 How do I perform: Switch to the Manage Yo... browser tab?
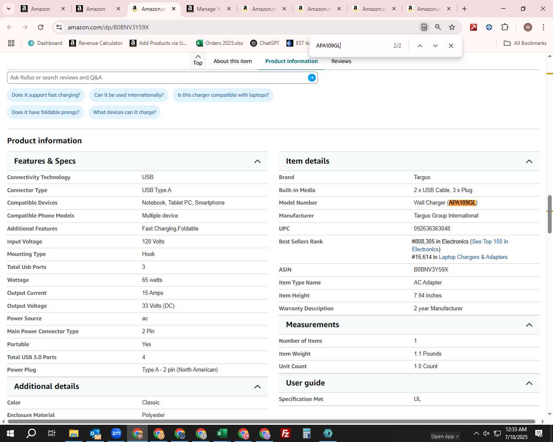(209, 9)
